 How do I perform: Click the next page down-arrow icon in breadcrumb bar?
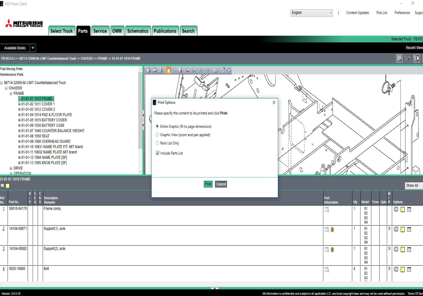[416, 58]
